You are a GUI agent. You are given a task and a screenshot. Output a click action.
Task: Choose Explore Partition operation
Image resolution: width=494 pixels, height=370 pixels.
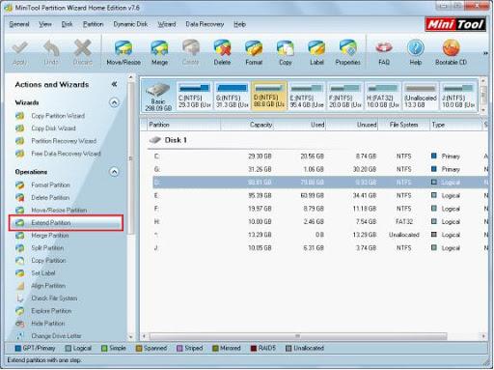[51, 311]
